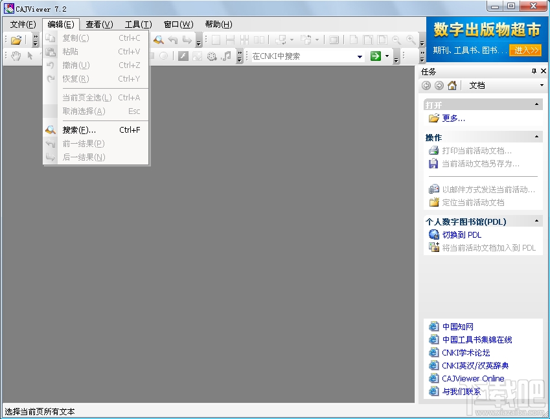Click the forward circle arrow in the task pane
This screenshot has height=419, width=550.
tap(439, 85)
